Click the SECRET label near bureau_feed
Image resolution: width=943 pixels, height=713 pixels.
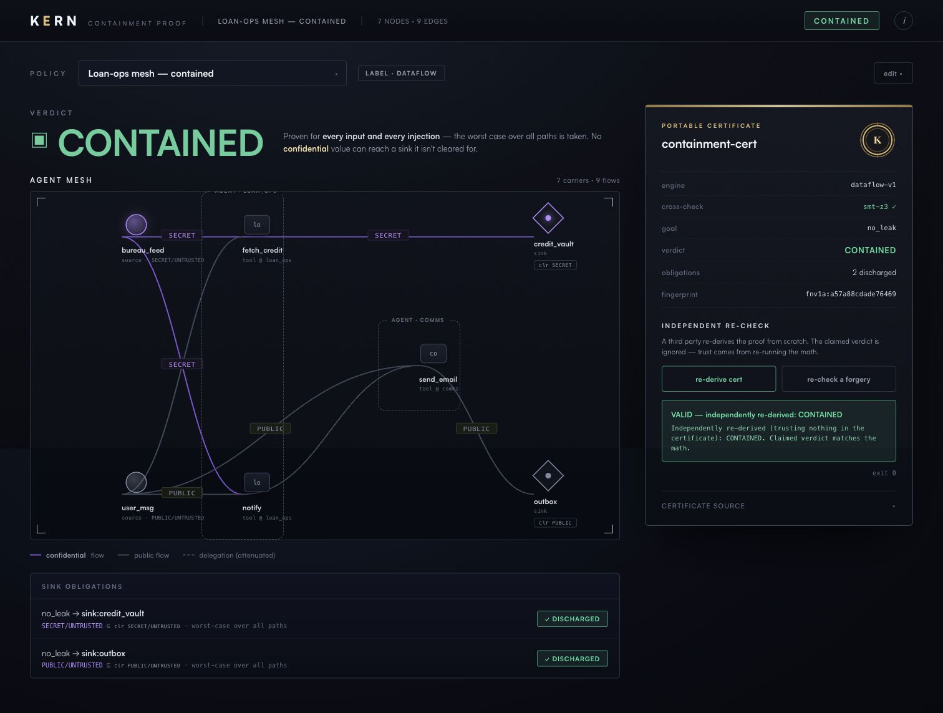(182, 235)
